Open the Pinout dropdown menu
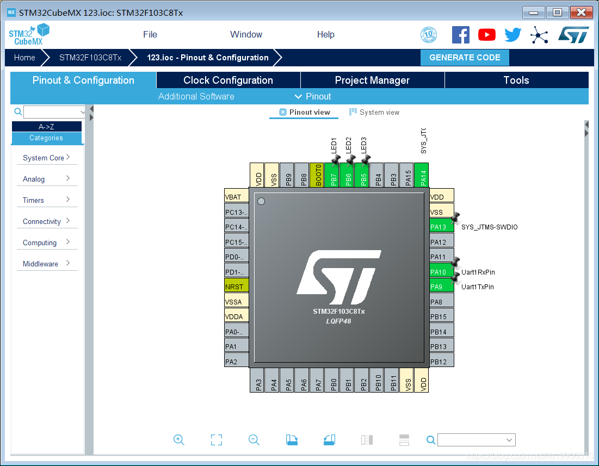 (x=313, y=97)
